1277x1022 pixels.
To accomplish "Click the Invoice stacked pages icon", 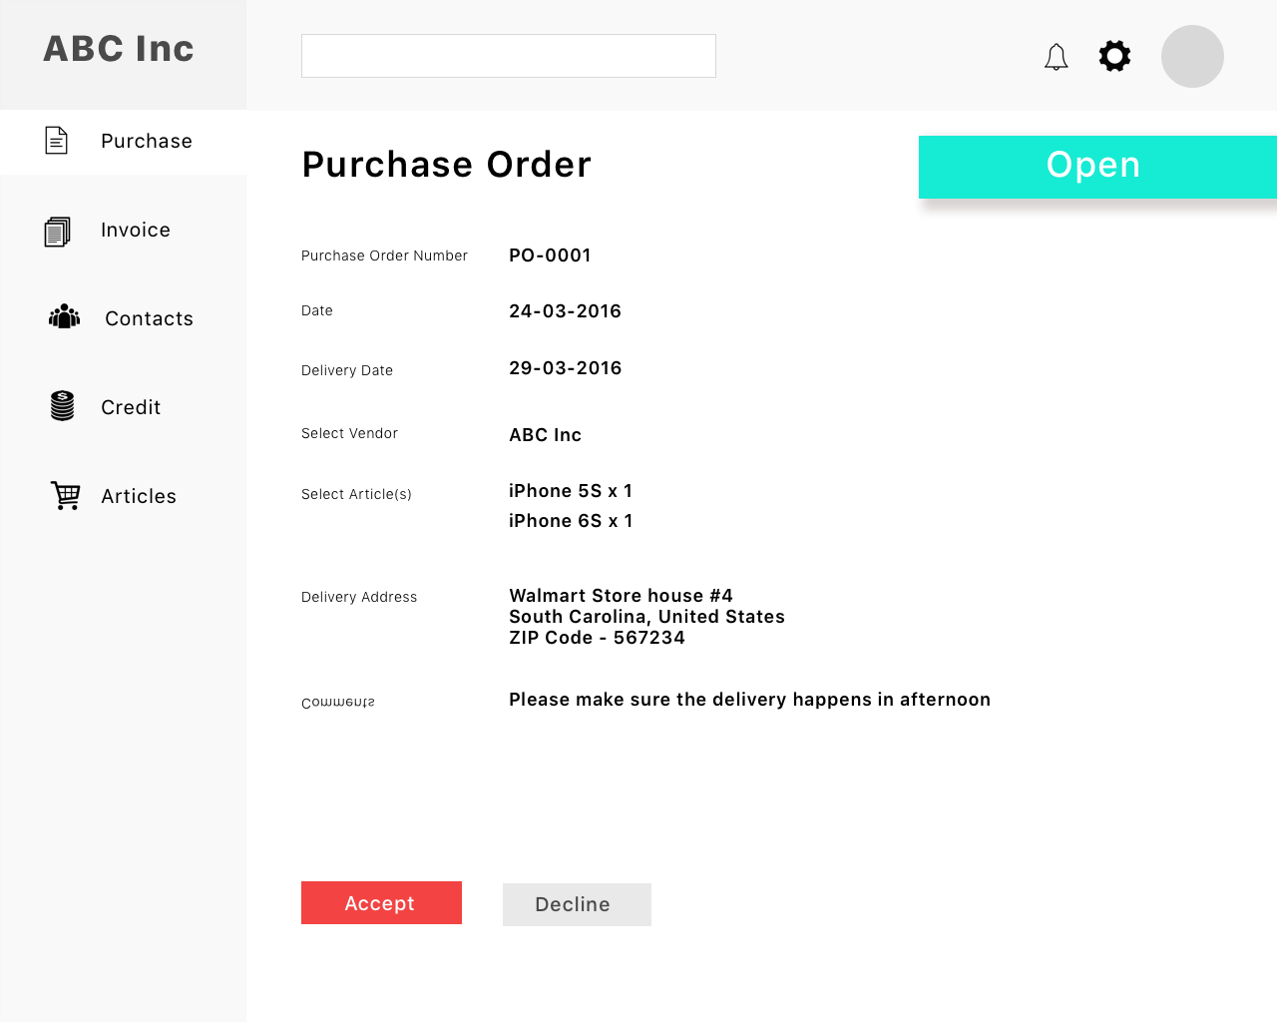I will (58, 232).
